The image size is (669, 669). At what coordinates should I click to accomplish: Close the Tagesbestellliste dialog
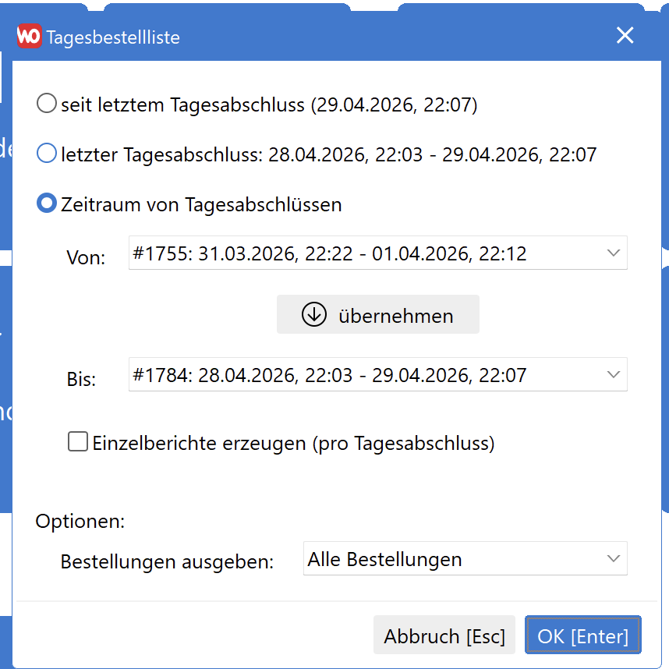point(625,35)
